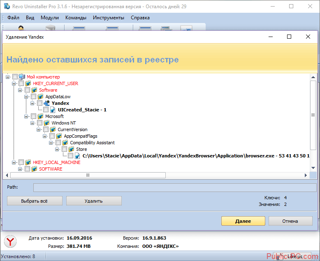Tick the HKEY_CURRENT_USER checkbox

[x=21, y=83]
